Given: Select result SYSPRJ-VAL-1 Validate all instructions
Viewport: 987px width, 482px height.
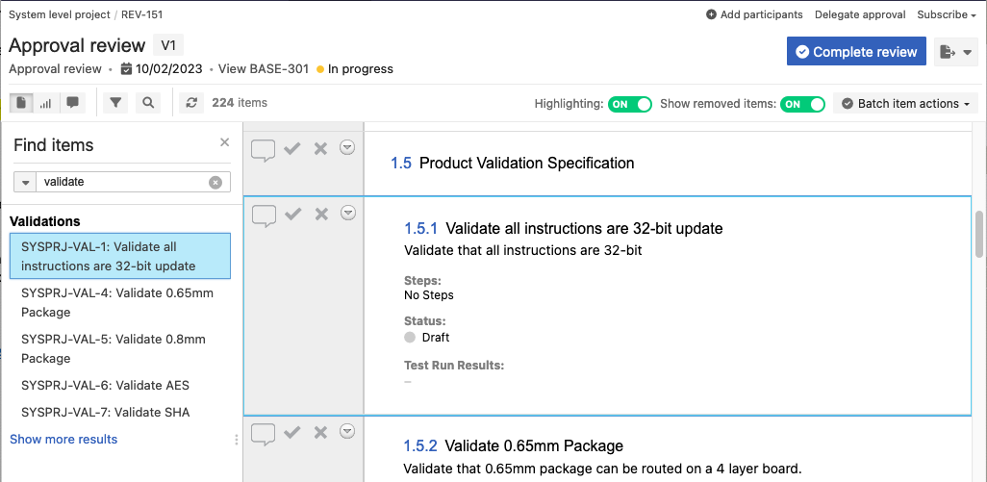Looking at the screenshot, I should coord(120,256).
